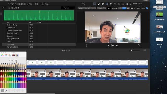Open the clip filter and audio effects icon
Screen dimensions: 167x94
(127, 4)
